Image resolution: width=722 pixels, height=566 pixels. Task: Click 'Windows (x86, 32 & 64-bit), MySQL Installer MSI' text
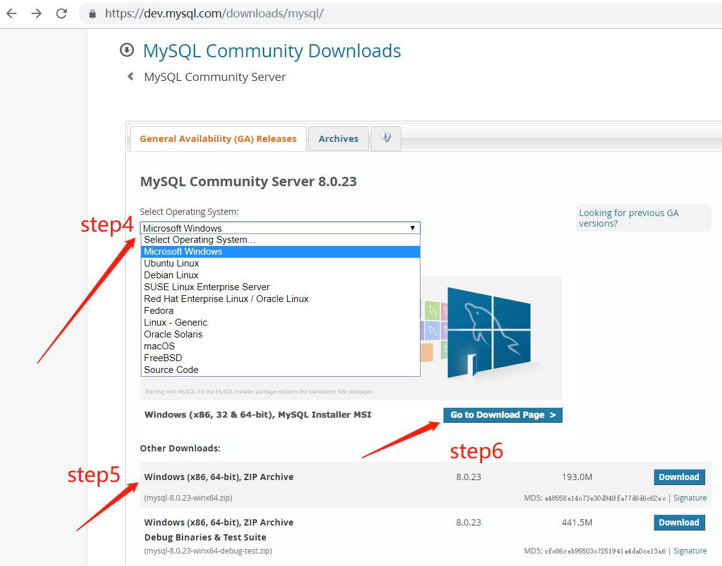click(x=258, y=415)
